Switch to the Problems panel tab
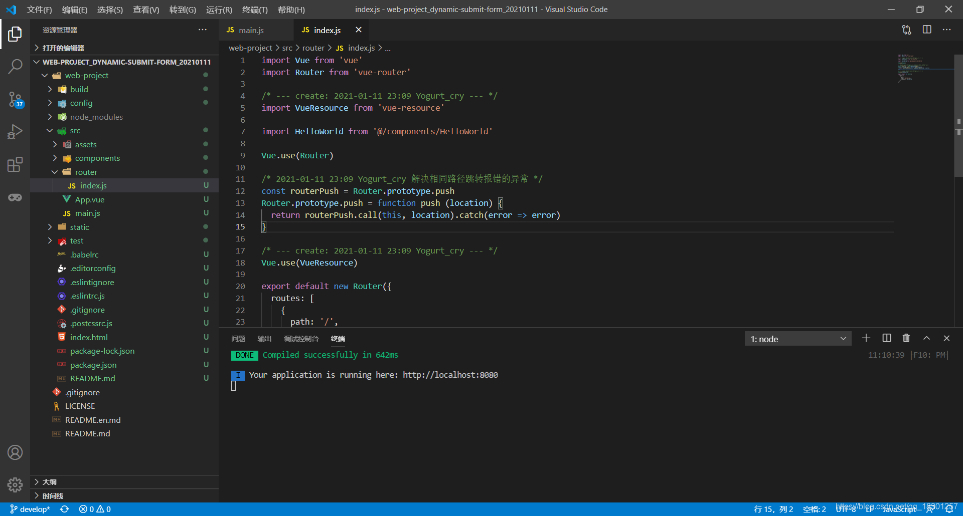 point(238,339)
